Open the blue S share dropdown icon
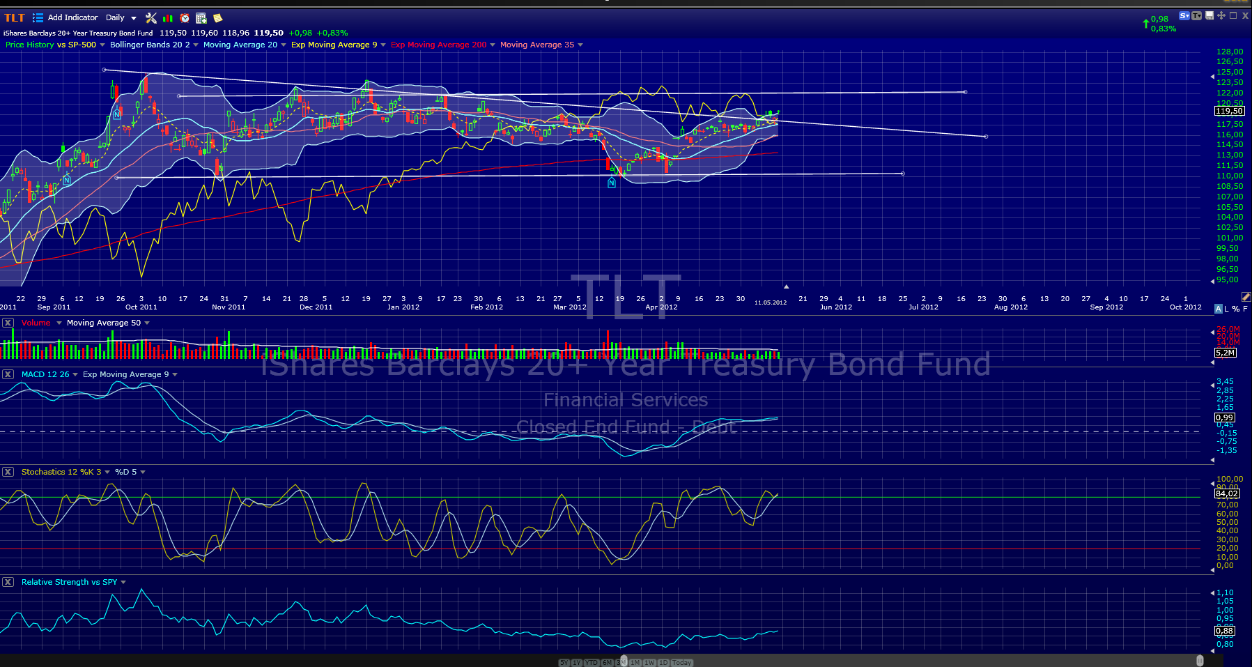 coord(1184,15)
